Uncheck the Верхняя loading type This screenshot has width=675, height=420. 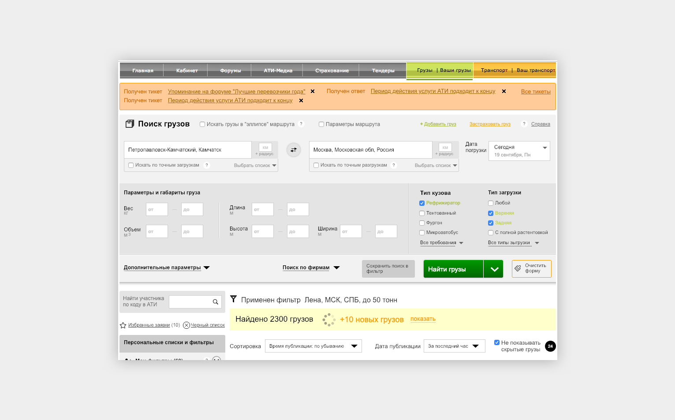(491, 213)
